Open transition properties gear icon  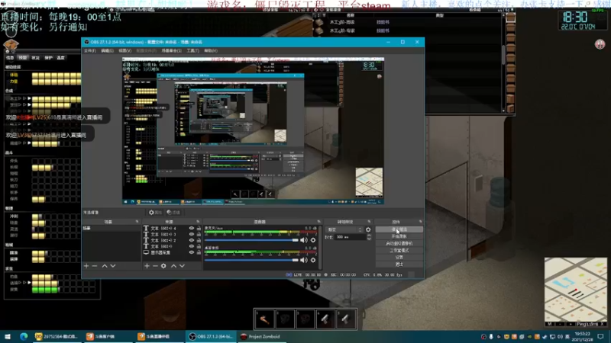[368, 230]
